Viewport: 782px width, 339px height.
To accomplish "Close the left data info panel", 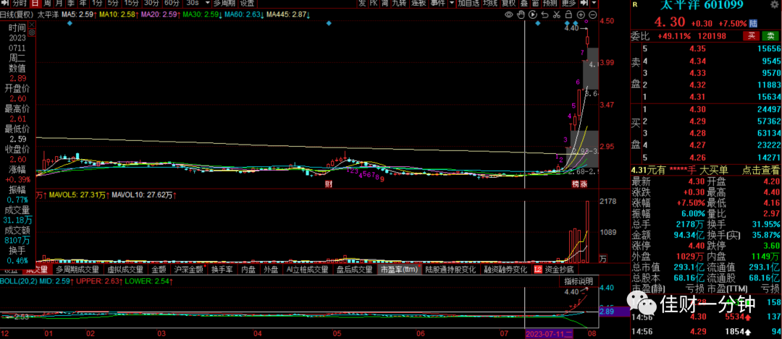I will tap(32, 25).
